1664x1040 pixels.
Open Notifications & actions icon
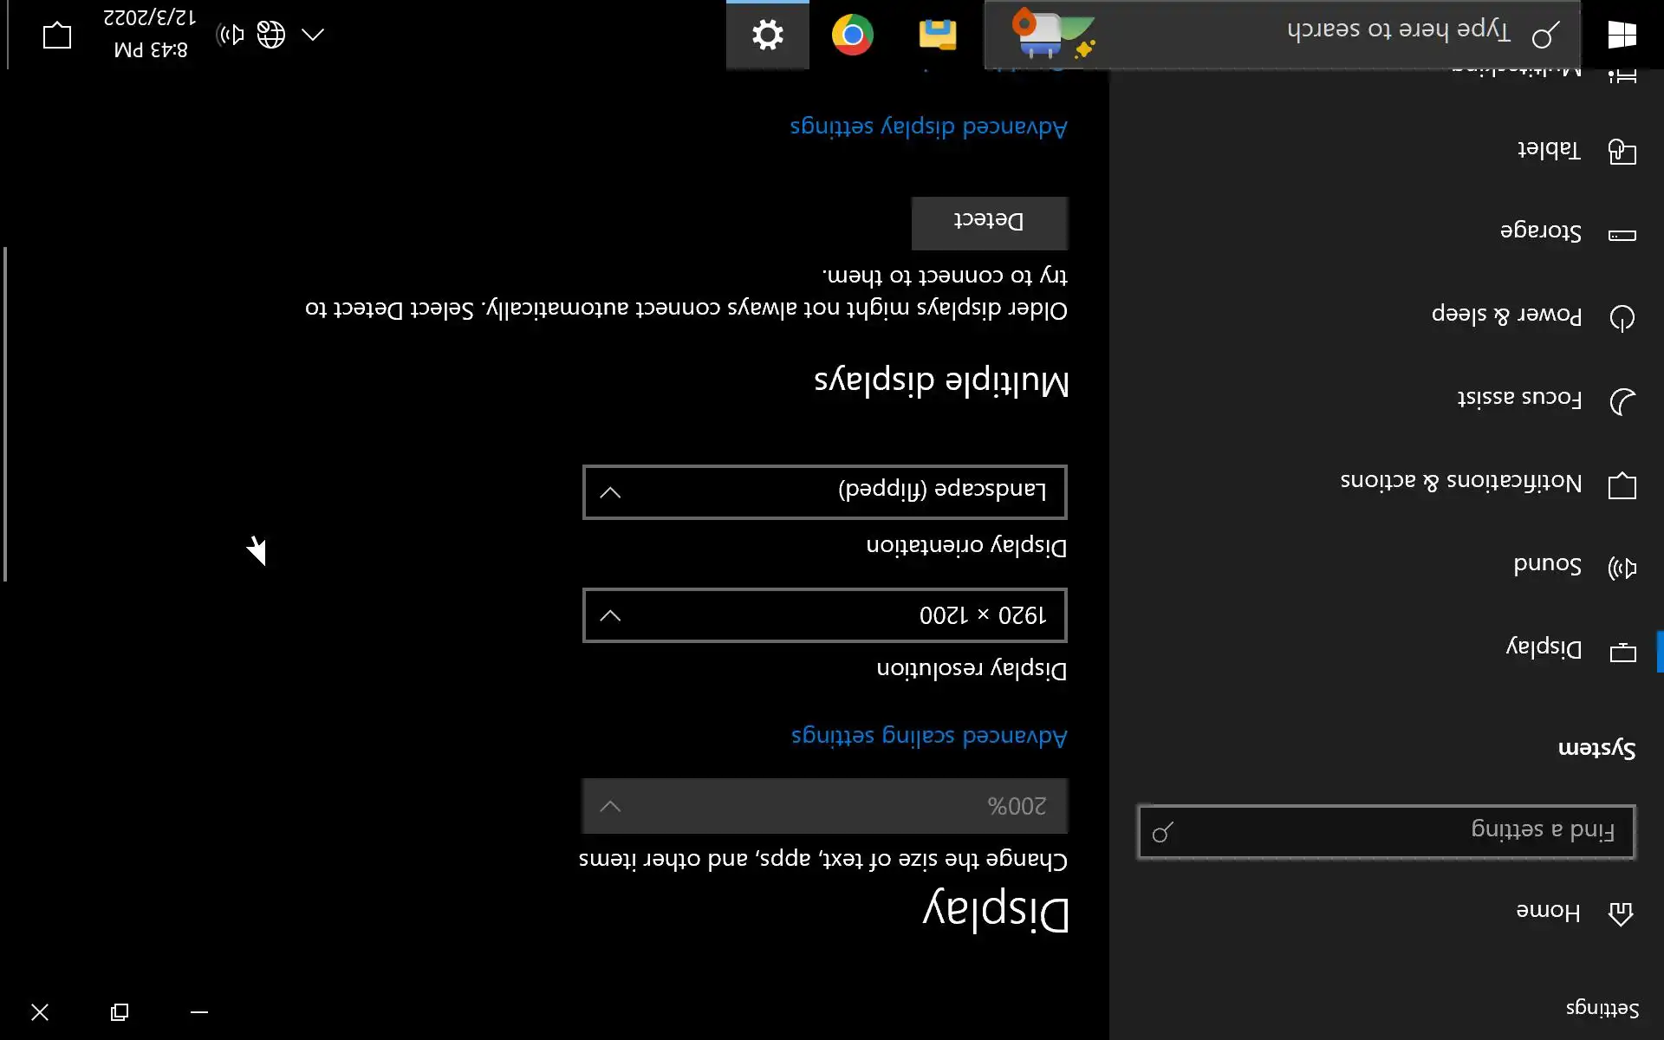point(1622,485)
